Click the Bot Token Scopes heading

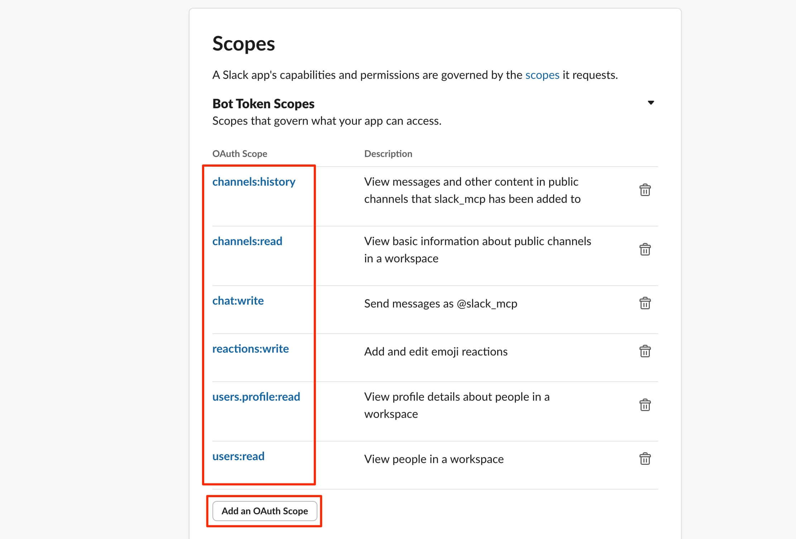pyautogui.click(x=263, y=104)
